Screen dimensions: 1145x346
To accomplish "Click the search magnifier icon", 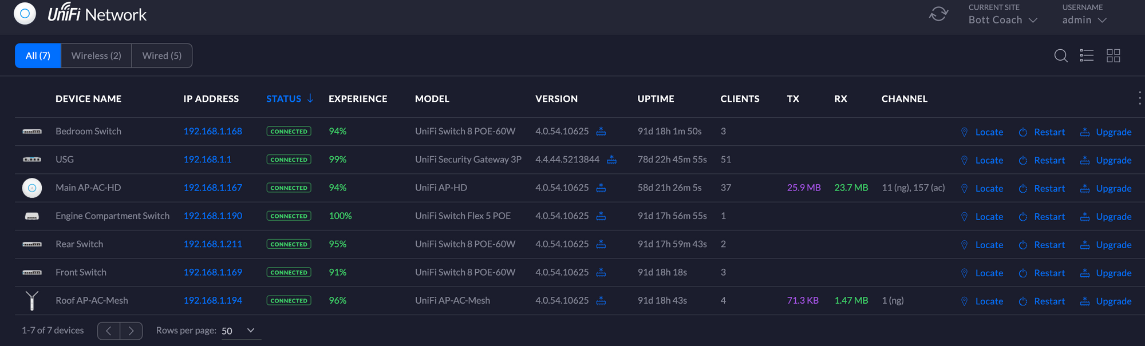I will [1060, 55].
